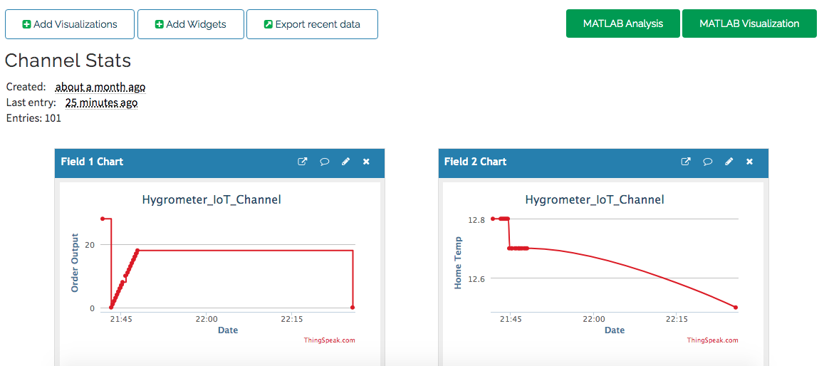
Task: Open Field 1 Chart in new window icon
Action: pyautogui.click(x=303, y=162)
